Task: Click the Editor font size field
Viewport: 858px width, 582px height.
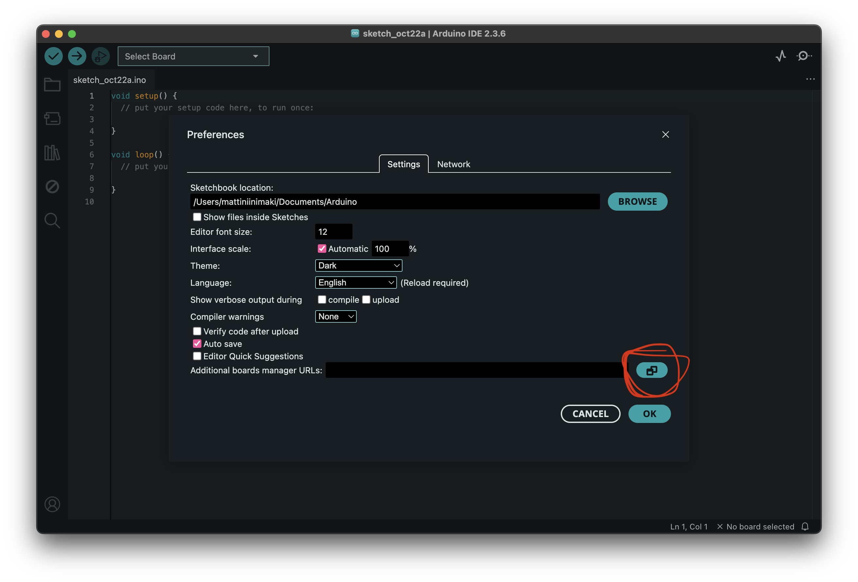Action: tap(334, 232)
